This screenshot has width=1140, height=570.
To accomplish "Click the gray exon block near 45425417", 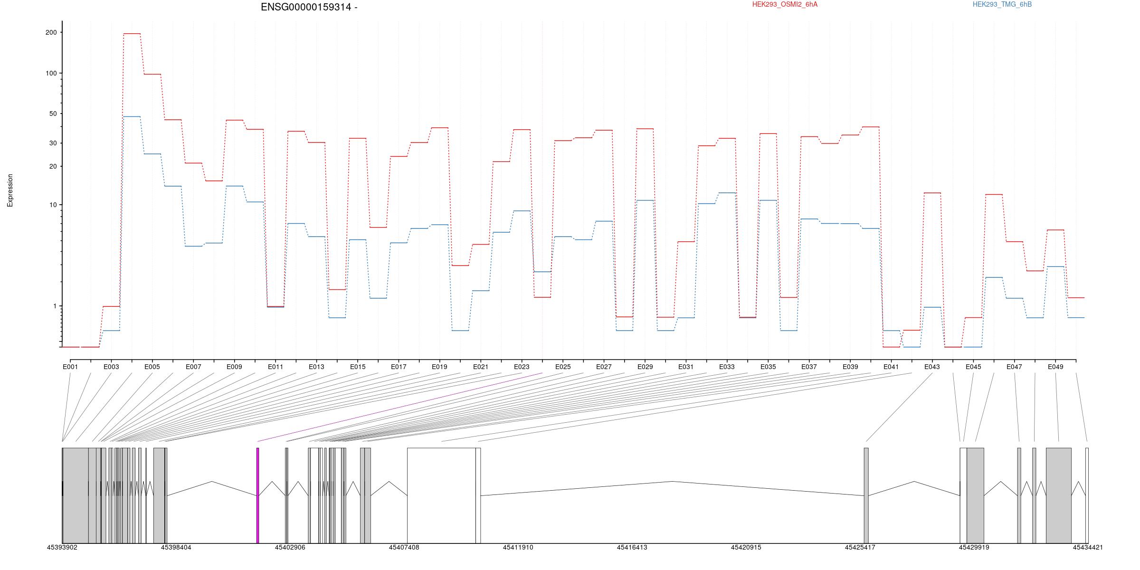I will [x=866, y=495].
